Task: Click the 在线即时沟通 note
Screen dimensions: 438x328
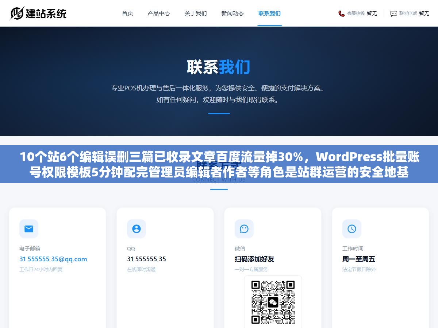Action: pos(141,269)
